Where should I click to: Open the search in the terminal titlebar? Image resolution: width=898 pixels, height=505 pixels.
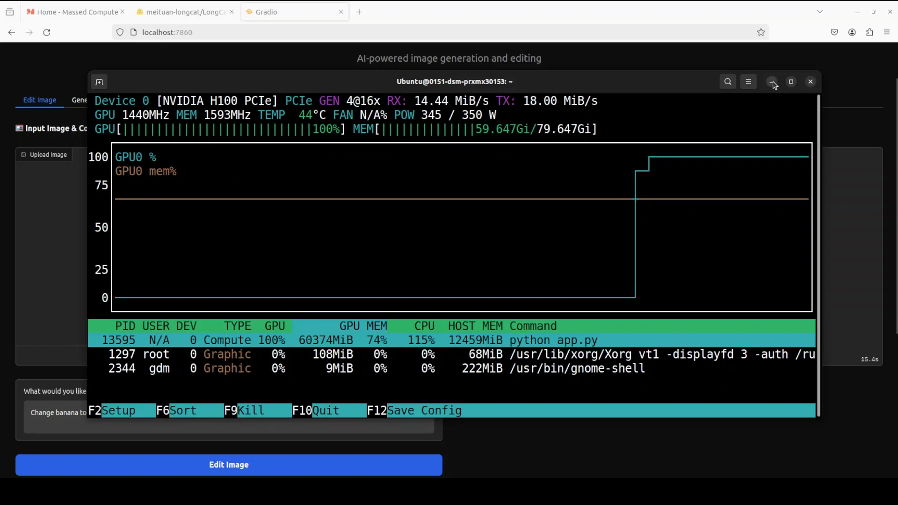(x=728, y=81)
